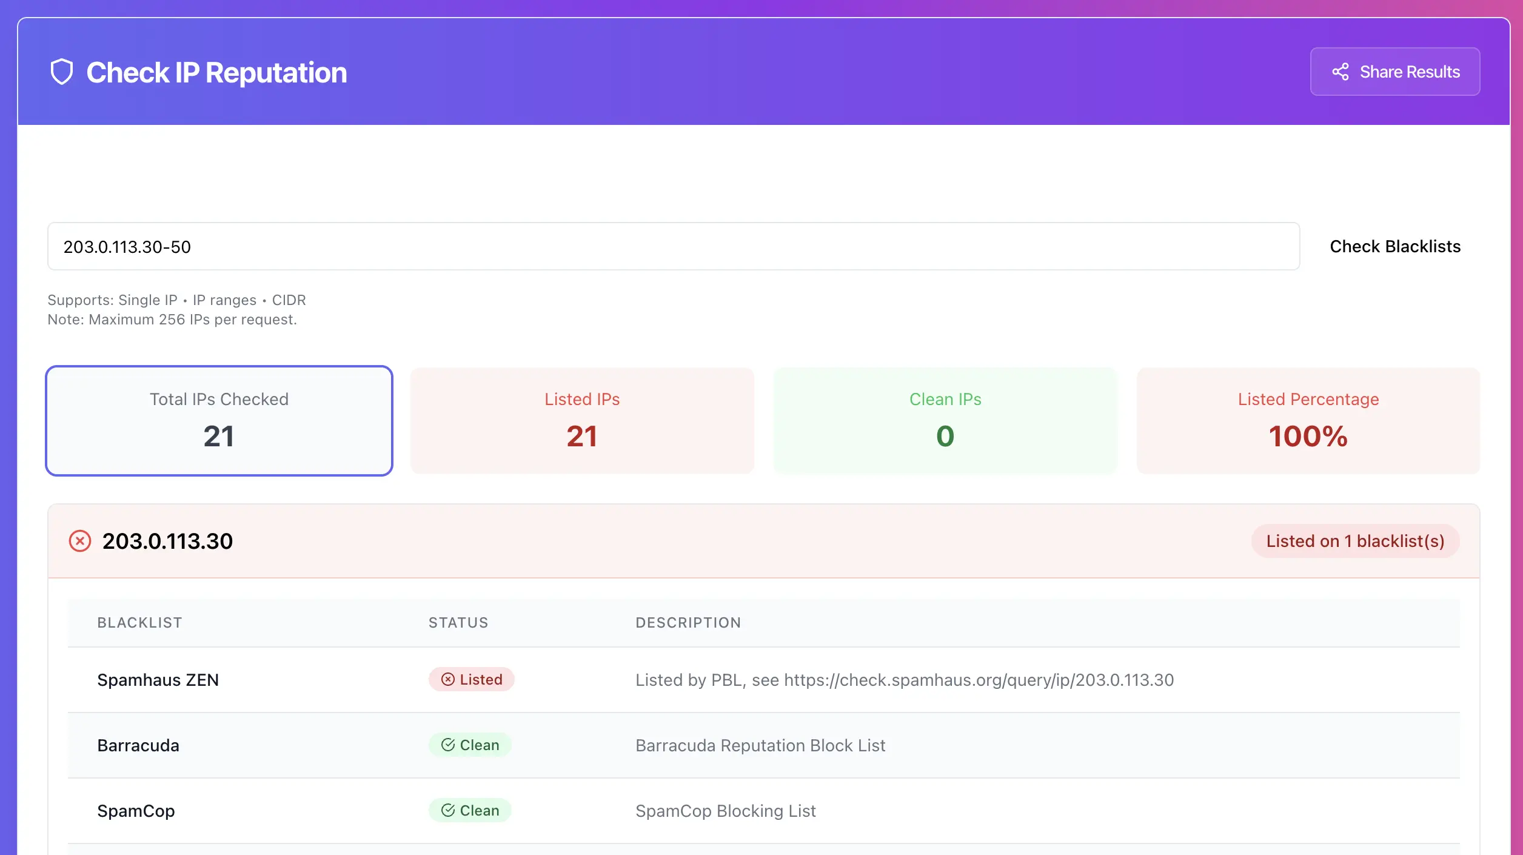Image resolution: width=1523 pixels, height=855 pixels.
Task: Click red X icon beside 203.0.113.30
Action: [x=80, y=541]
